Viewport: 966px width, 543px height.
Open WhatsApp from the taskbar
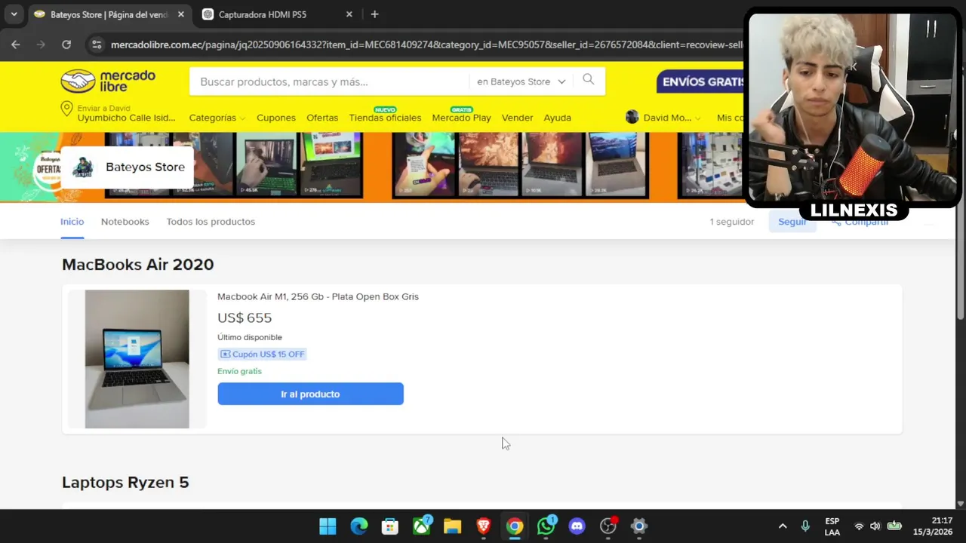click(x=546, y=526)
